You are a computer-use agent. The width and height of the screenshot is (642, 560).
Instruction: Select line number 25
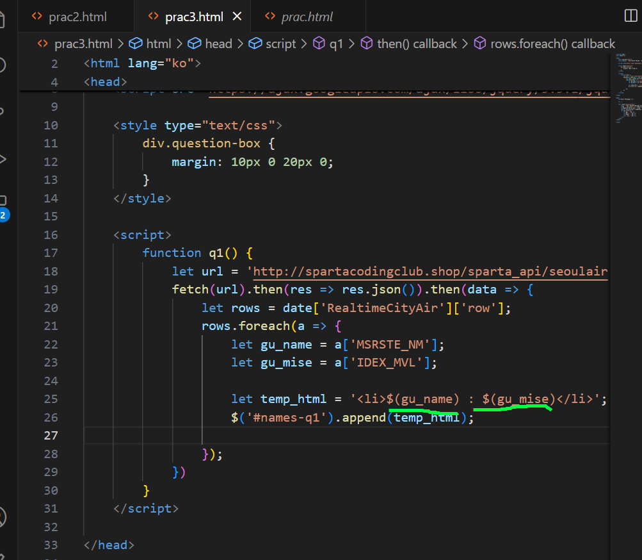[51, 399]
